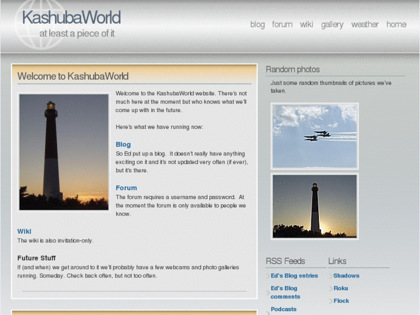Click the text 'Here's what we have running now:'
The width and height of the screenshot is (420, 315).
159,127
